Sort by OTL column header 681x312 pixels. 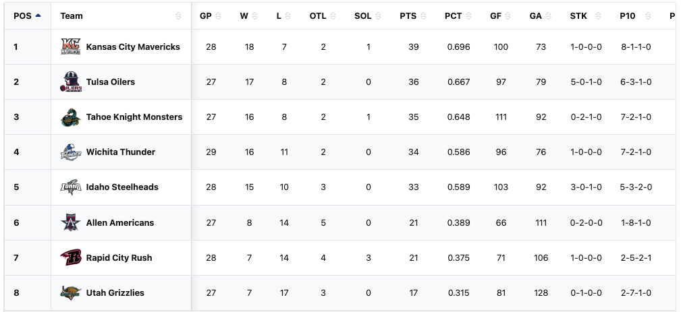[318, 15]
